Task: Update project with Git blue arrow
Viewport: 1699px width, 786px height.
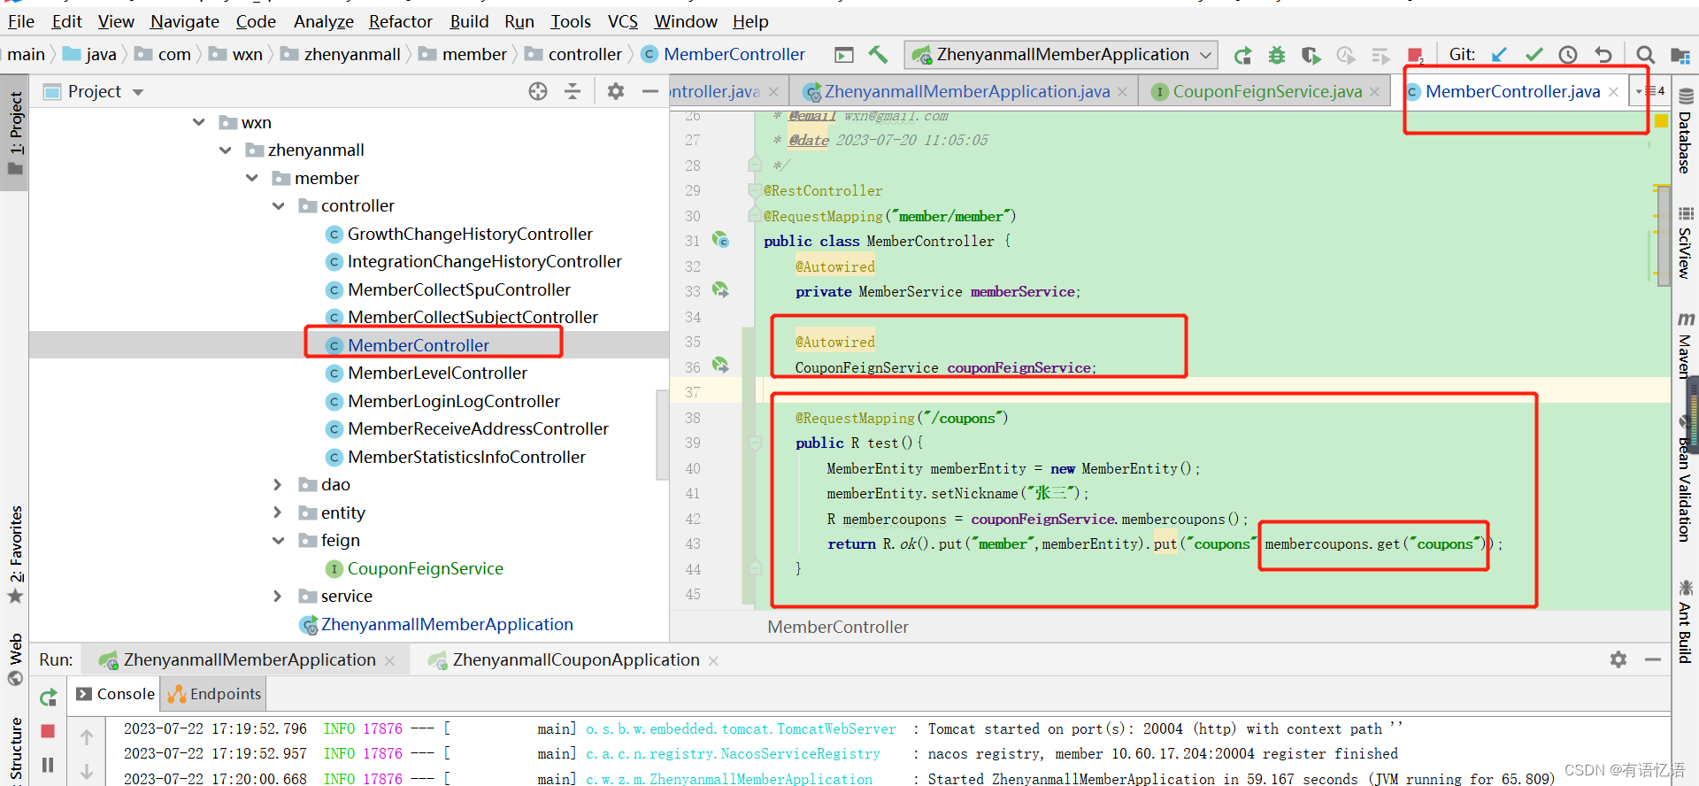Action: (x=1499, y=55)
